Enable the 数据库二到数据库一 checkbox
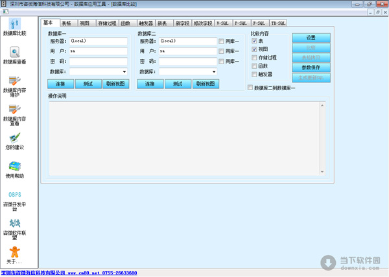 (250, 88)
